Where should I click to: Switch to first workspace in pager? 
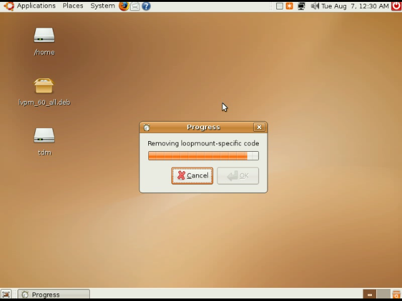coord(369,294)
